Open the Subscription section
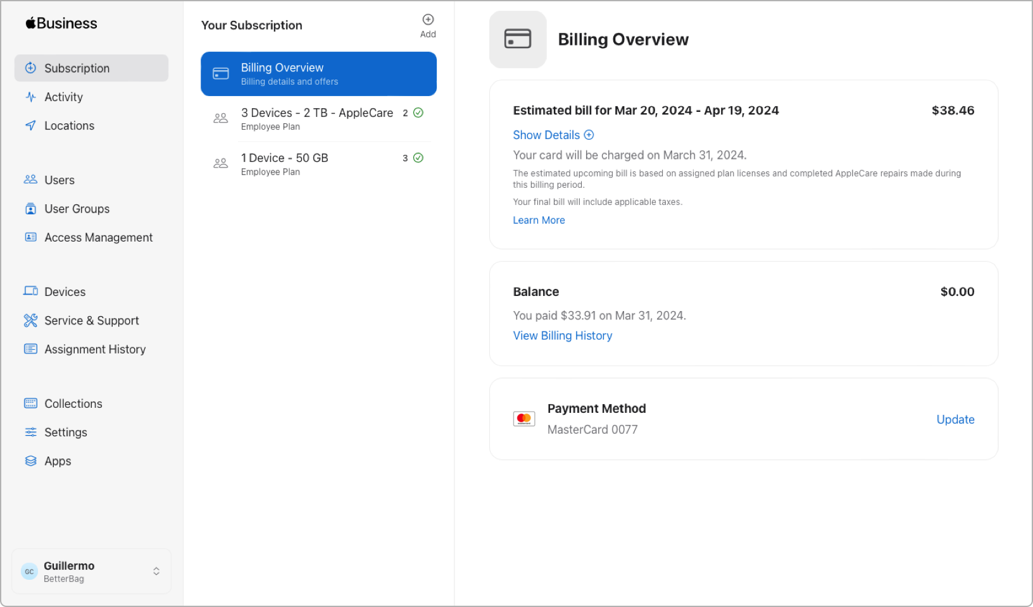Screen dimensions: 1033x607 pyautogui.click(x=91, y=68)
